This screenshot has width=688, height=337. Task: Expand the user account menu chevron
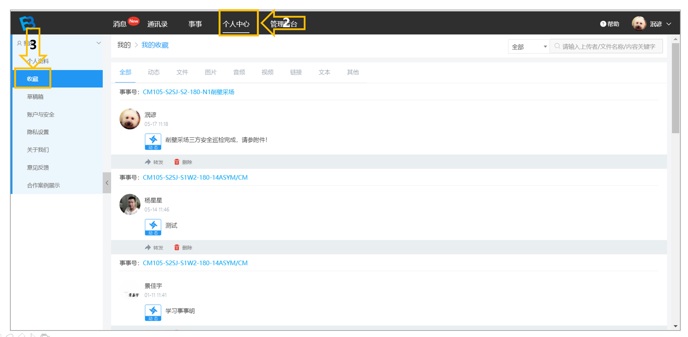pyautogui.click(x=669, y=24)
